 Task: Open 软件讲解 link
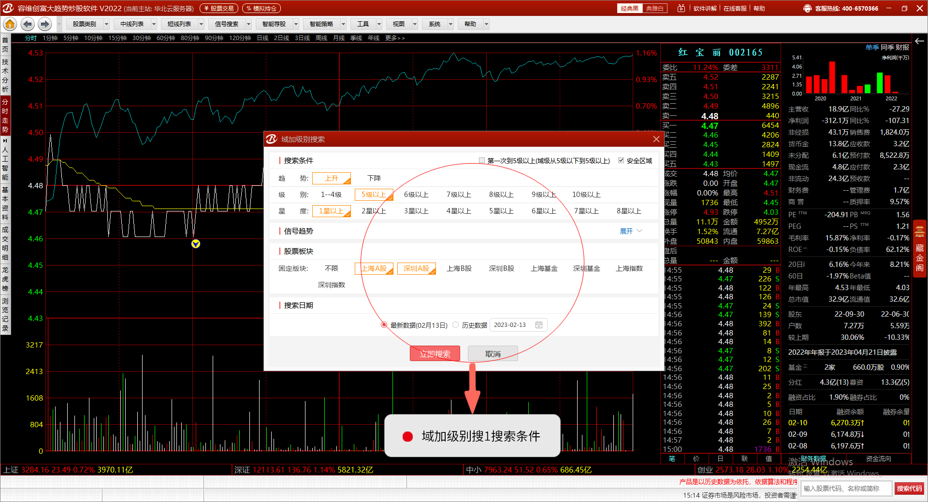[705, 8]
